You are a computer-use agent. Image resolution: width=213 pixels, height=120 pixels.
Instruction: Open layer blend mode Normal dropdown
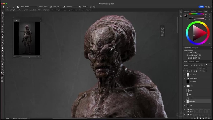pyautogui.click(x=190, y=68)
